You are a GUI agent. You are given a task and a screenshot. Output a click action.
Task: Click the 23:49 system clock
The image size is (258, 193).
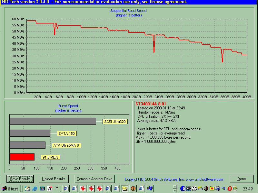tap(248, 189)
